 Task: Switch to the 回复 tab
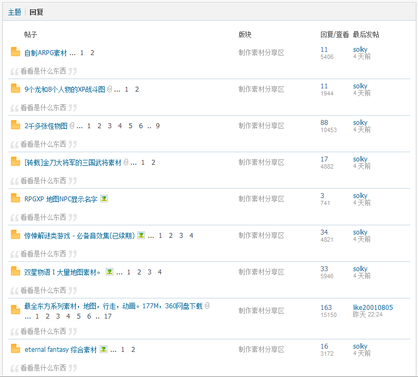pos(37,12)
